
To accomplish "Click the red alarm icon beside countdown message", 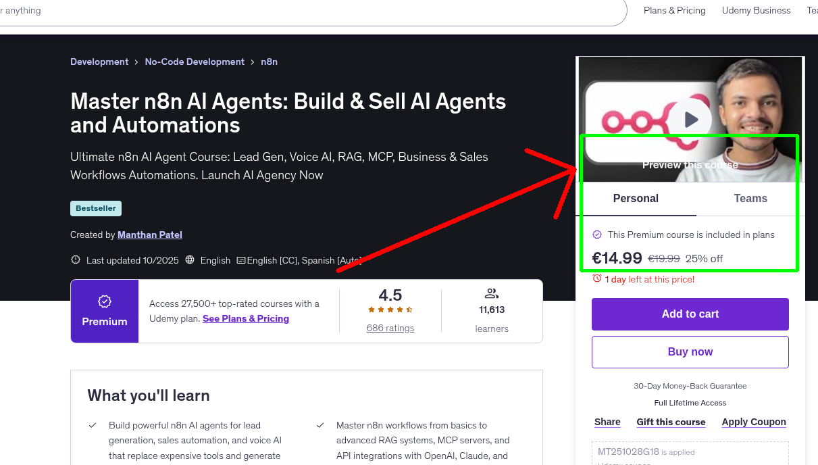I will click(x=596, y=278).
